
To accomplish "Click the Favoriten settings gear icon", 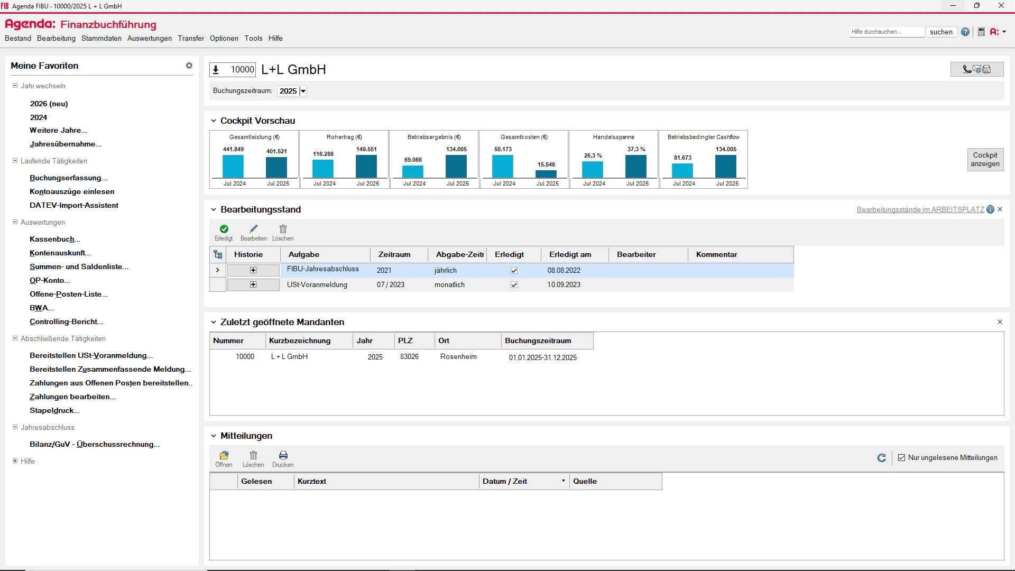I will click(189, 66).
